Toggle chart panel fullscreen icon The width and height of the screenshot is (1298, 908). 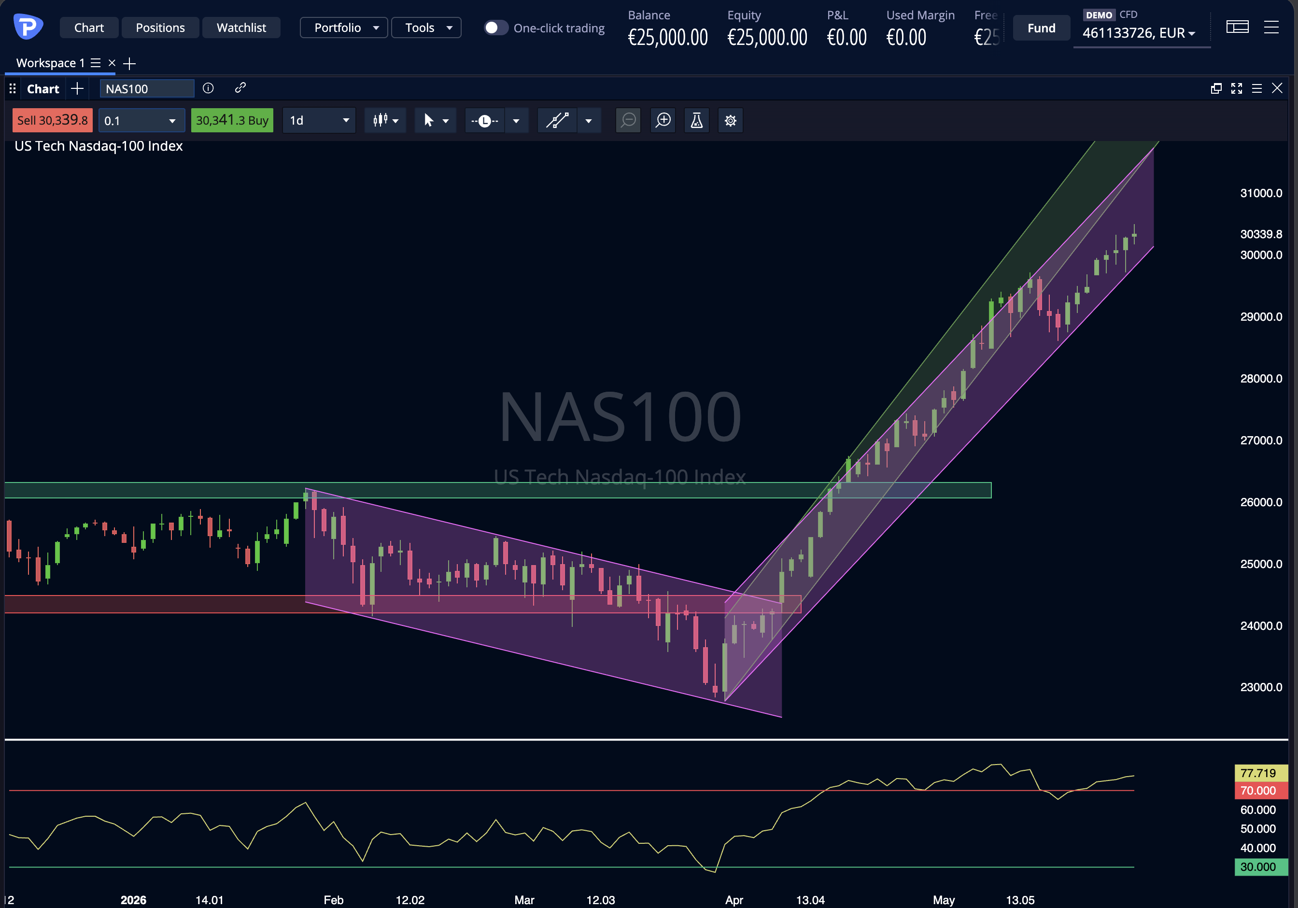click(x=1236, y=88)
